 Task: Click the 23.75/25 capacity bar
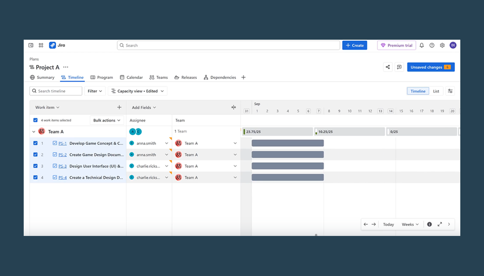tap(278, 132)
